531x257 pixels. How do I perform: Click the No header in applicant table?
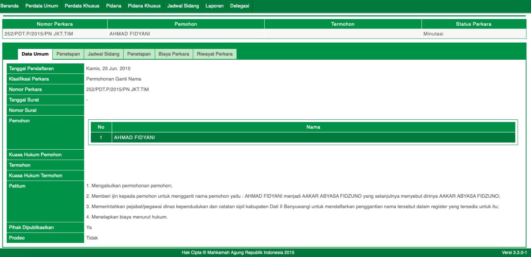coord(101,127)
